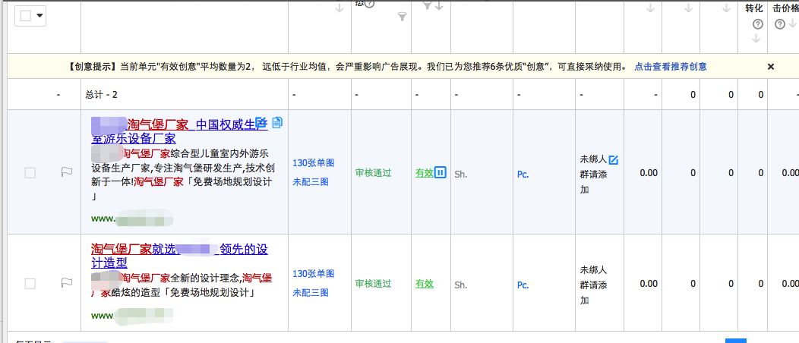Click the edit icon on first creative title
Viewport: 799px width, 343px height.
click(261, 122)
